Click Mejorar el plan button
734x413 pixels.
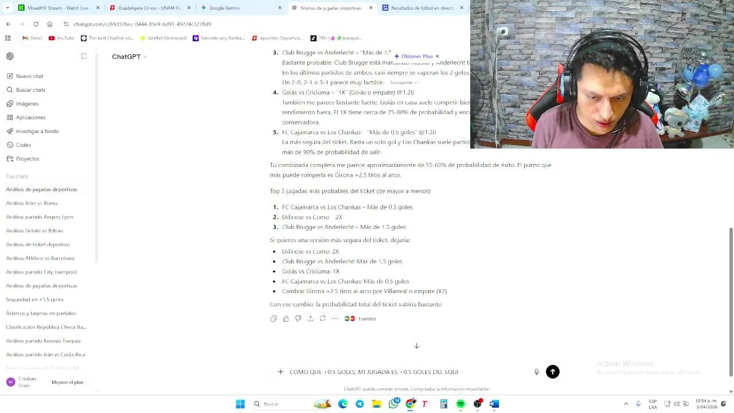pos(68,382)
